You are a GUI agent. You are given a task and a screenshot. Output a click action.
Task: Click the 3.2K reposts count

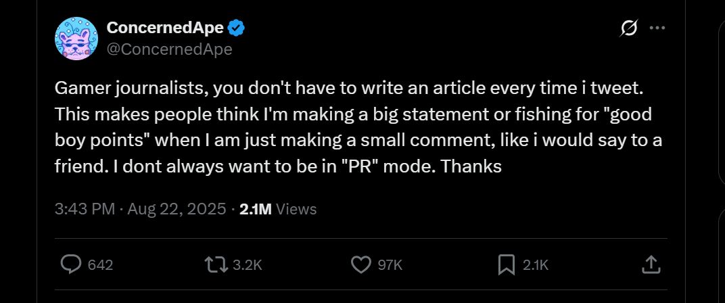tap(247, 265)
